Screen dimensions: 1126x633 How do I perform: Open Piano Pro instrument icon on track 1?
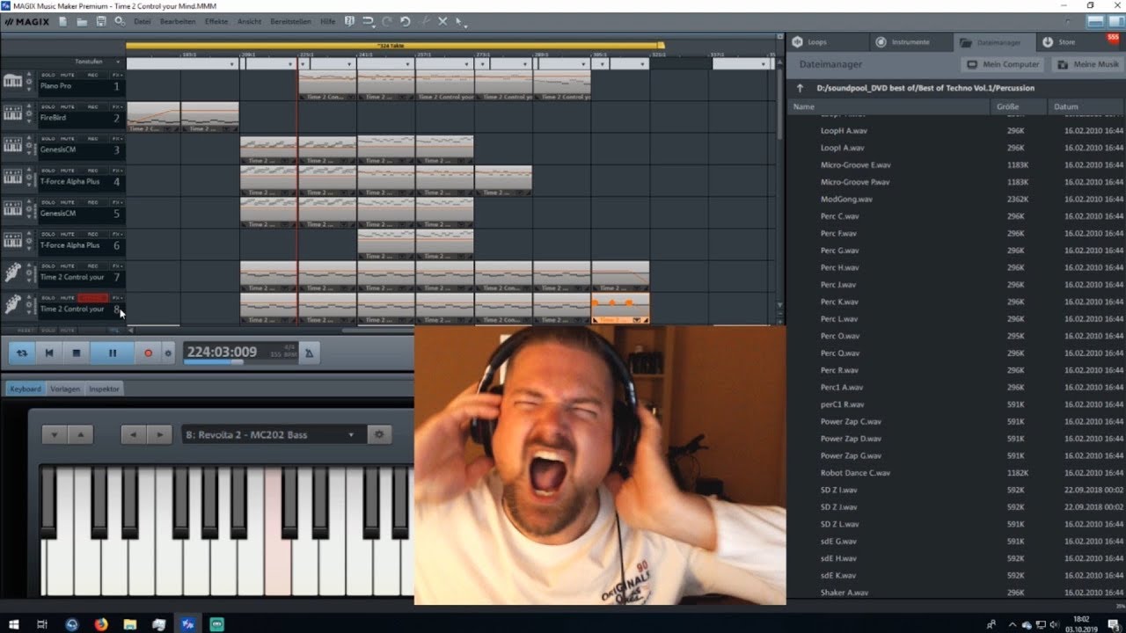click(x=12, y=82)
